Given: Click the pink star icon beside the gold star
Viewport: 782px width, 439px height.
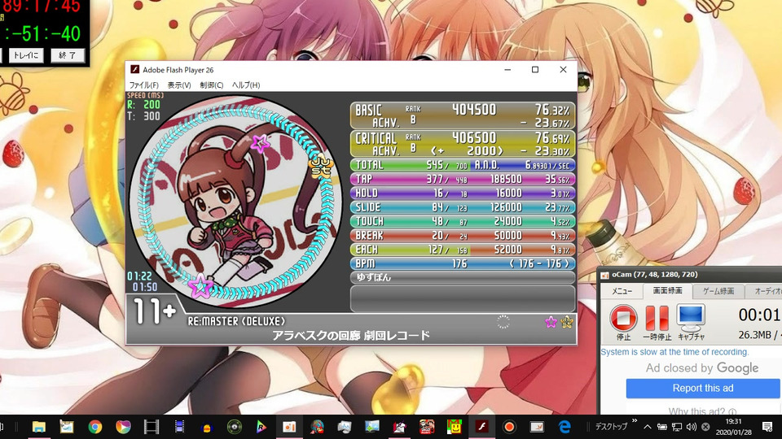Looking at the screenshot, I should tap(551, 322).
